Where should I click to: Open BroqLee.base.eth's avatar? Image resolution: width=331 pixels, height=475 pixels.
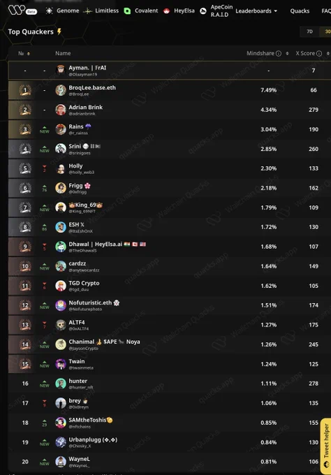tap(61, 90)
